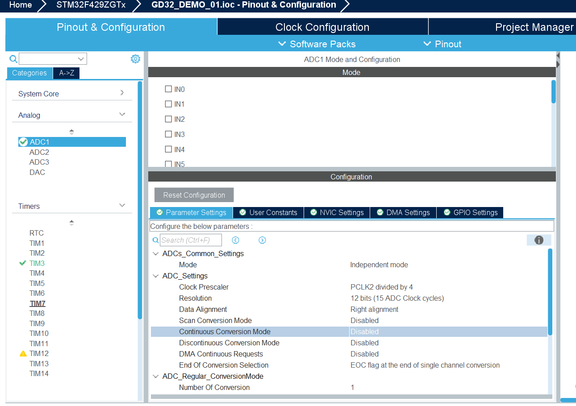Enable the IN3 channel checkbox
The width and height of the screenshot is (576, 406).
pyautogui.click(x=168, y=134)
